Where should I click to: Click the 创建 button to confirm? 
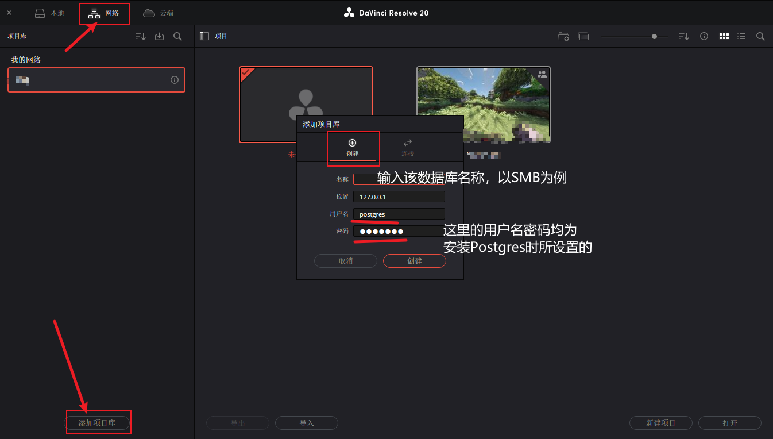tap(415, 261)
